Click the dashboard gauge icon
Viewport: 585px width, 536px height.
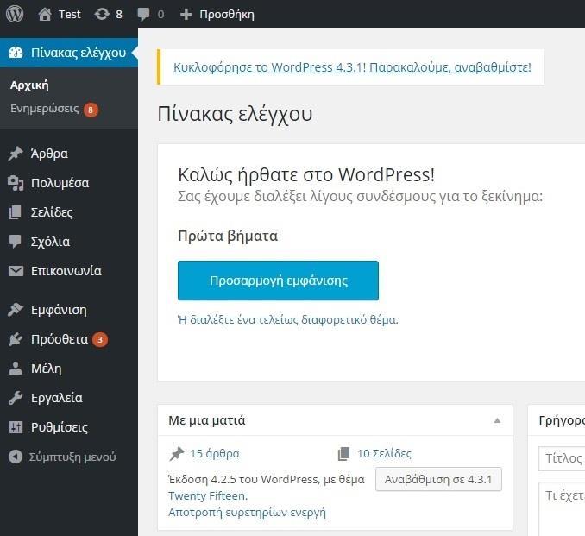16,53
